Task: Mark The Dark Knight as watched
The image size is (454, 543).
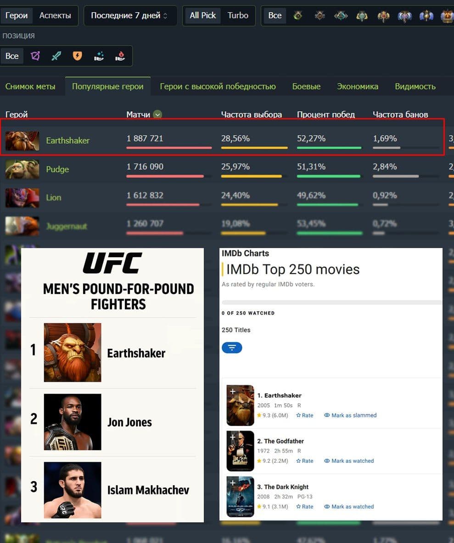Action: click(x=349, y=507)
